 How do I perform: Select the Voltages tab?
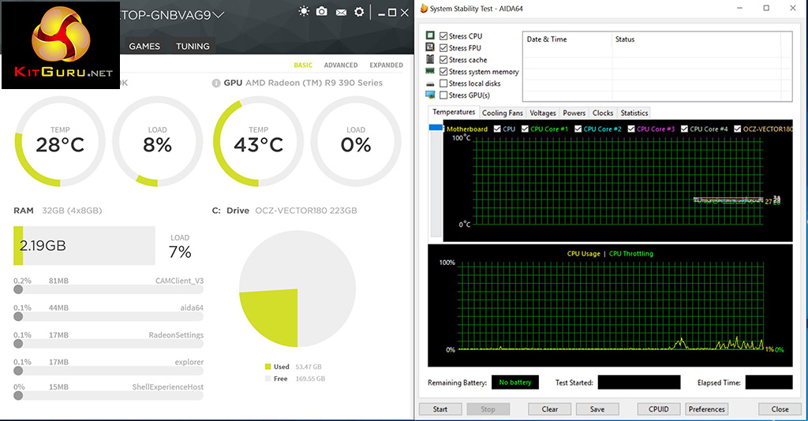[543, 114]
